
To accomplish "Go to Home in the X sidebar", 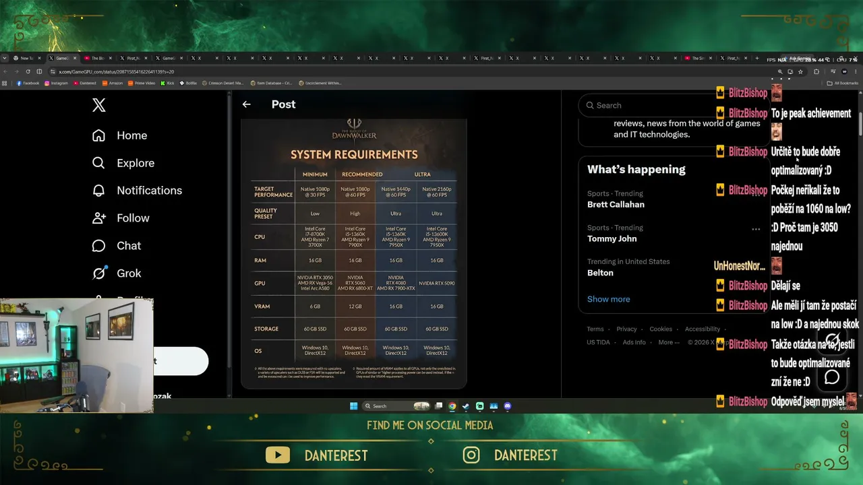I will pos(119,135).
